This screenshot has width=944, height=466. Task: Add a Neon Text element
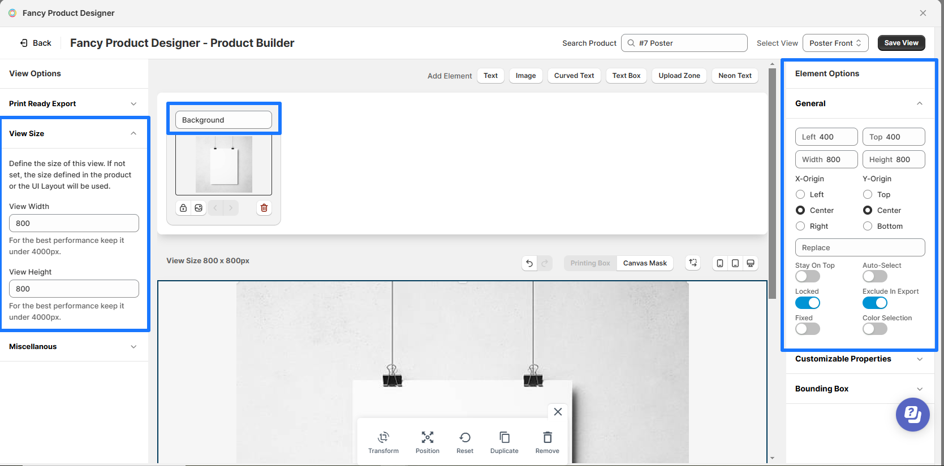coord(735,76)
